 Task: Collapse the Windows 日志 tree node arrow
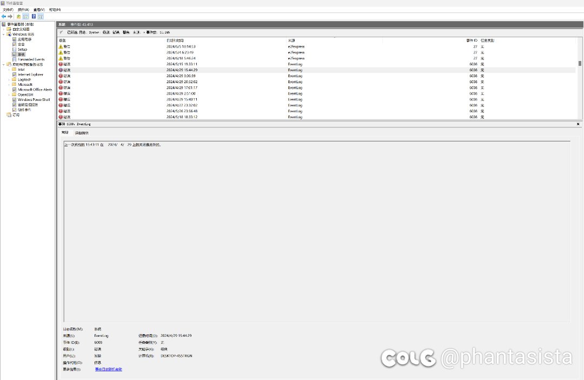coord(4,34)
